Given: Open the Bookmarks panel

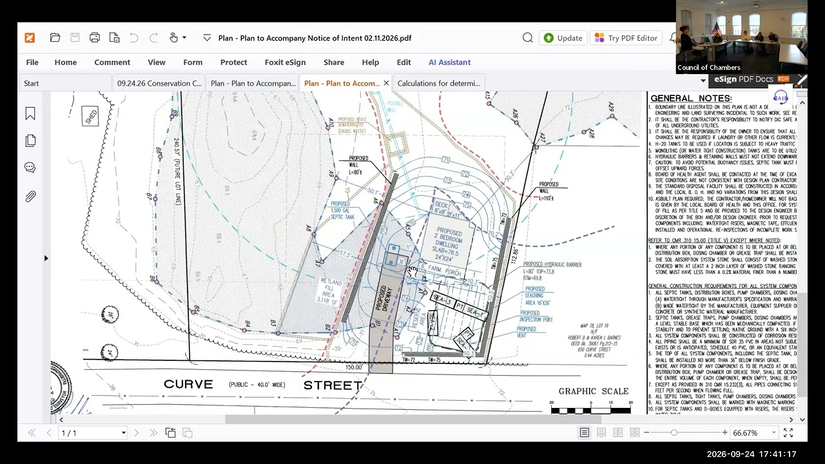Looking at the screenshot, I should point(30,114).
